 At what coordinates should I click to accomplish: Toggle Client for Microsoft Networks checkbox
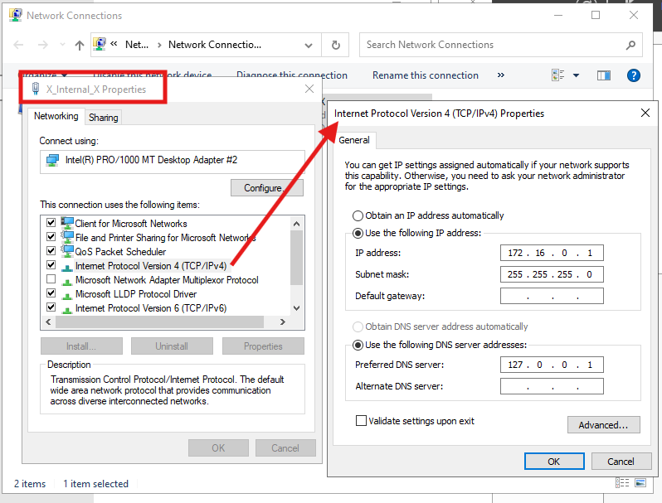click(x=51, y=222)
